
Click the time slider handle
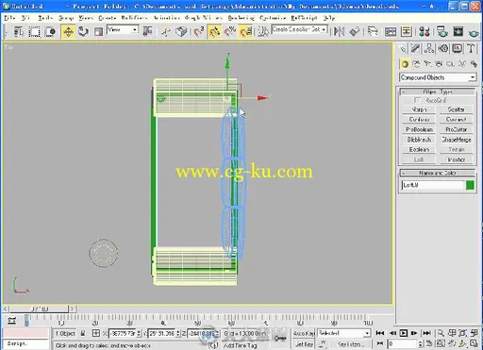pyautogui.click(x=39, y=309)
